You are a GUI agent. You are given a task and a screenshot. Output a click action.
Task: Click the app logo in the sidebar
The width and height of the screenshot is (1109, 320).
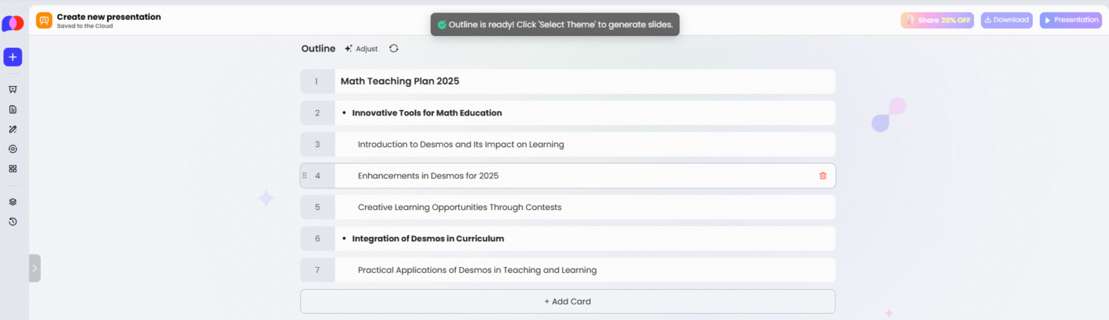click(12, 24)
